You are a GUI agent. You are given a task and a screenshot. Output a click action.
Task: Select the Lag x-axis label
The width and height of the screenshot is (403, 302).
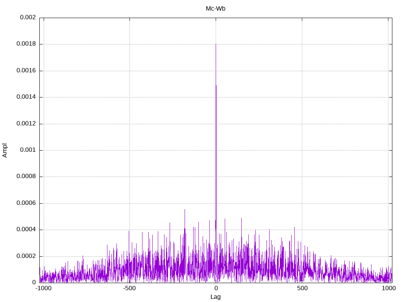point(215,297)
